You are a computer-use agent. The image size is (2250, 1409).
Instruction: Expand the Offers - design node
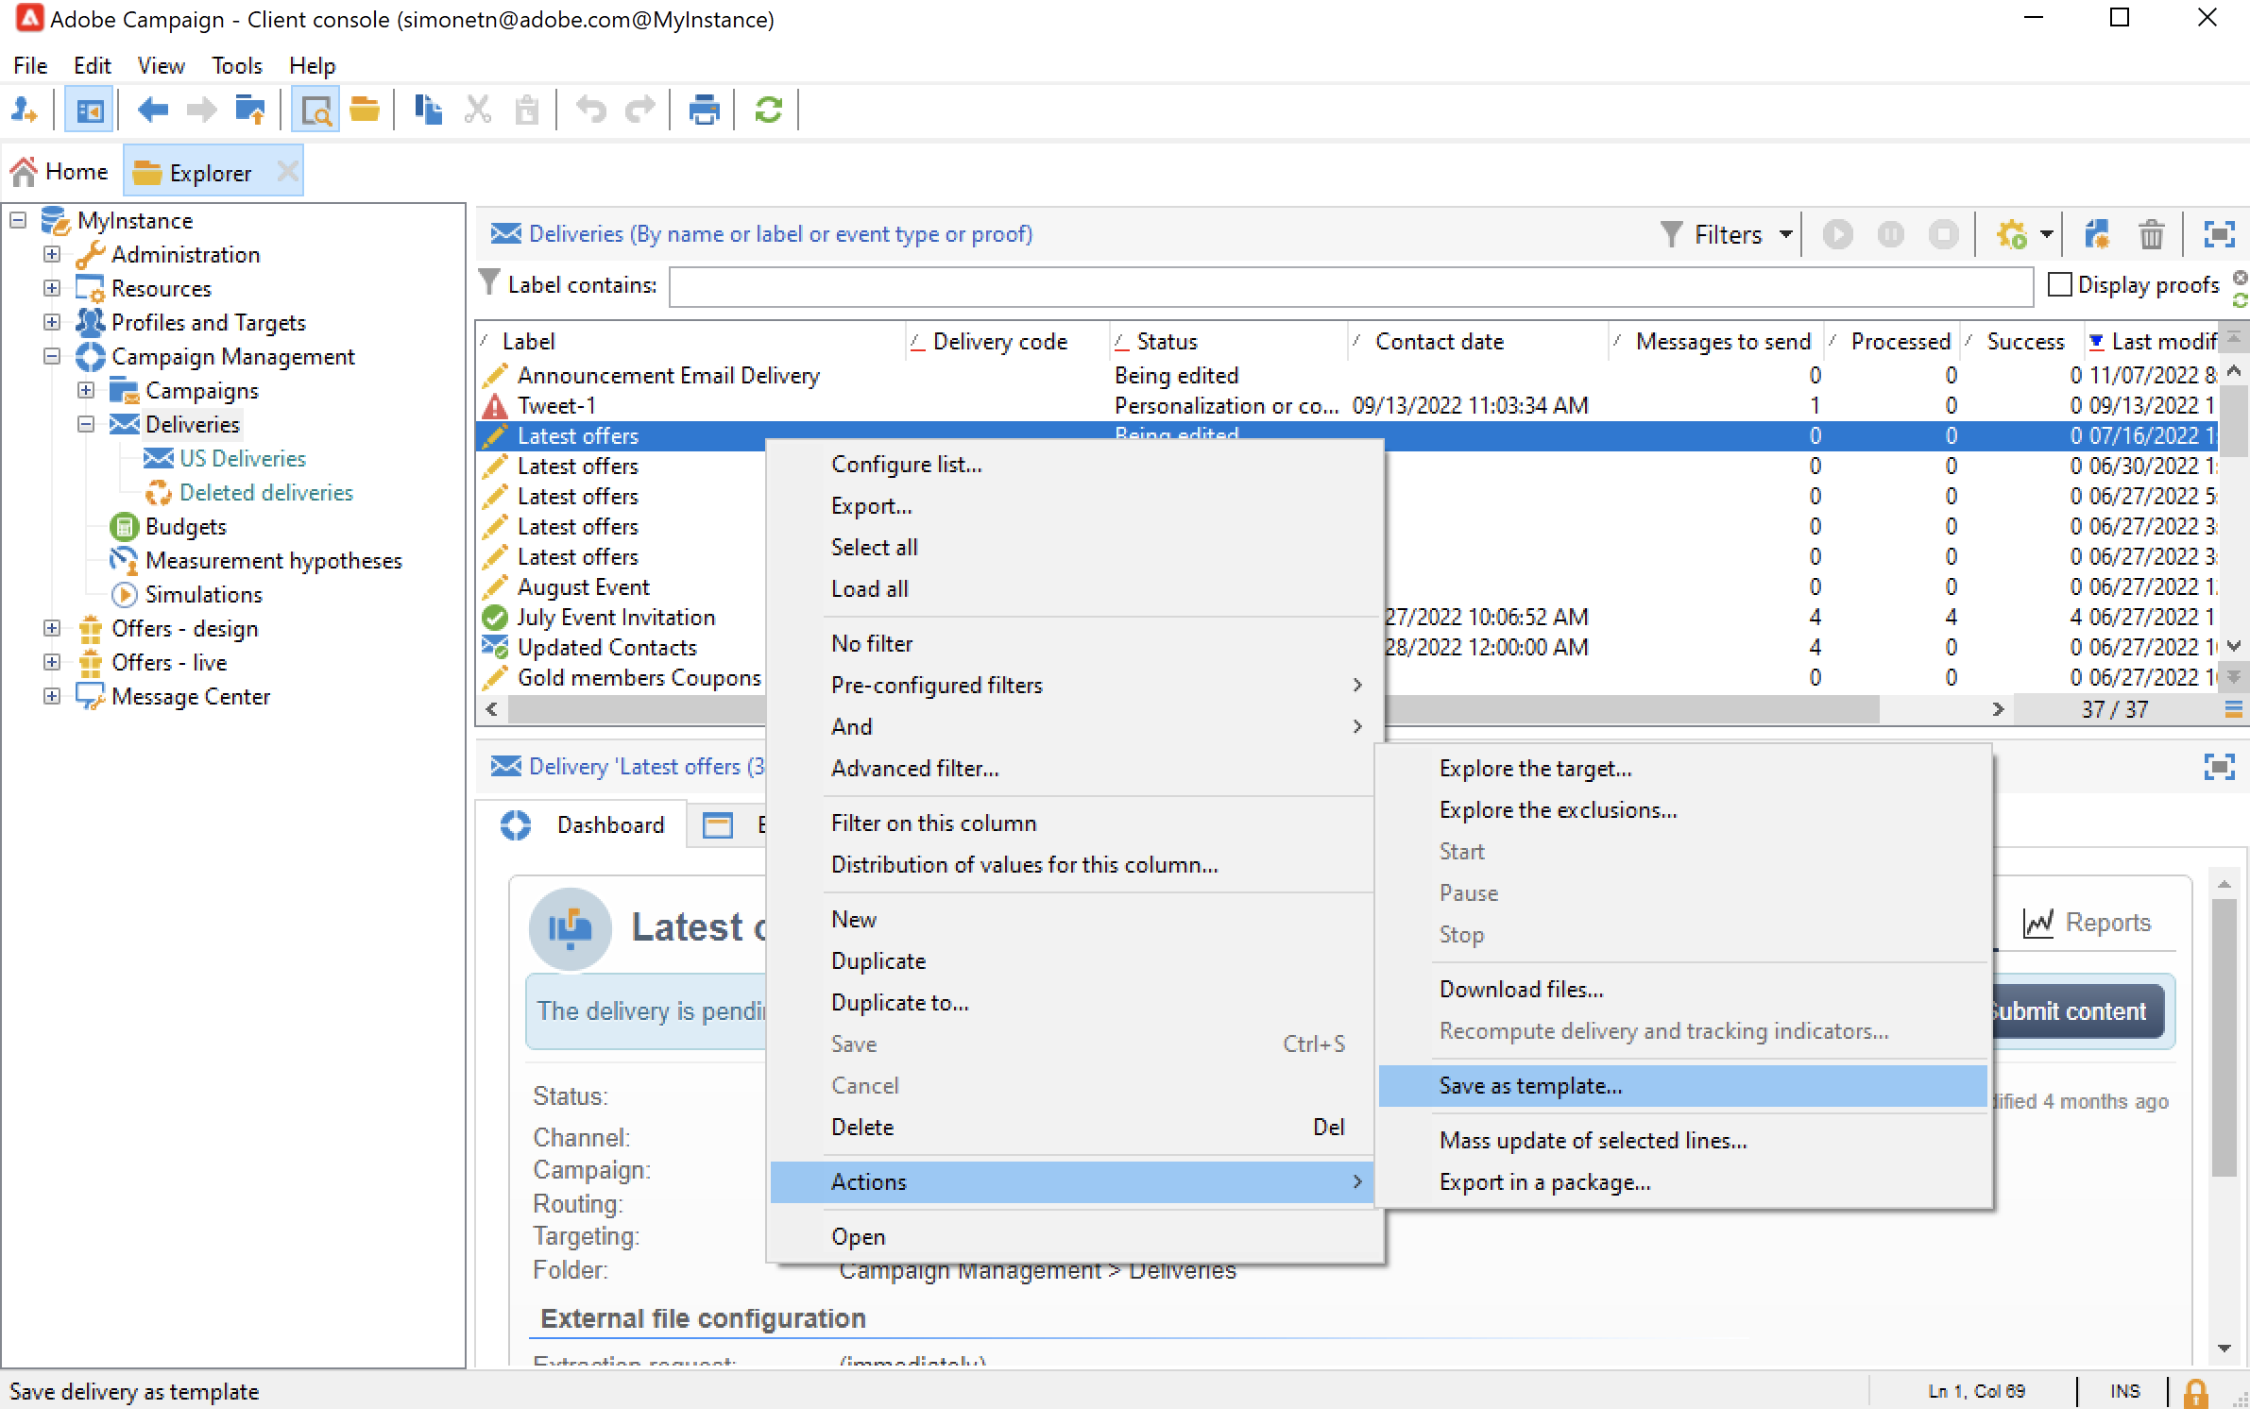(x=52, y=628)
